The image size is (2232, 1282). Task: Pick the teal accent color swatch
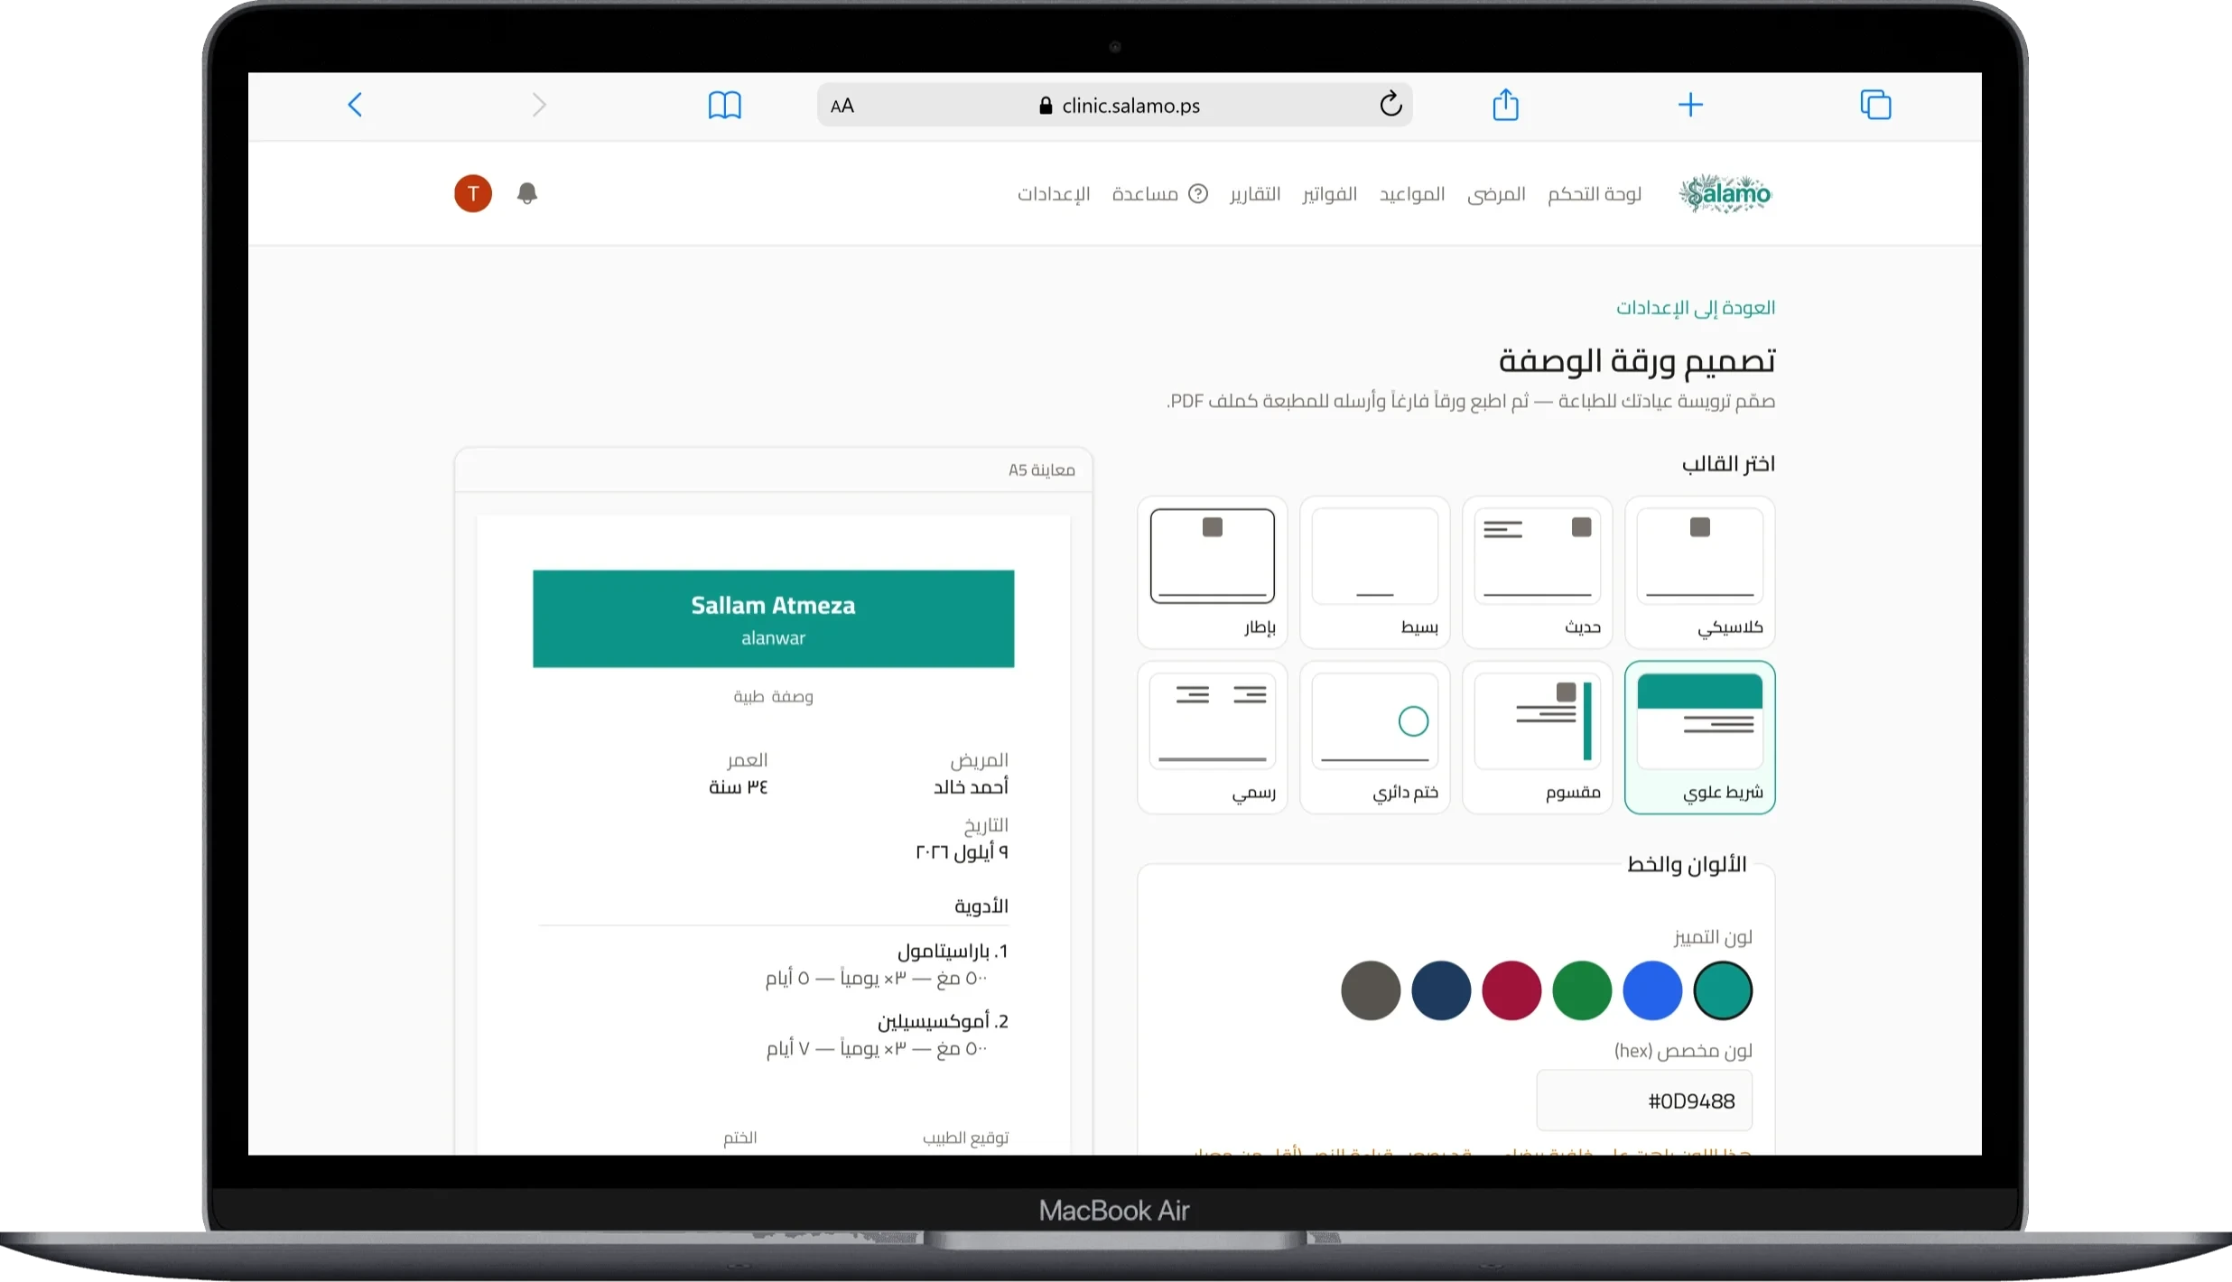[1723, 990]
